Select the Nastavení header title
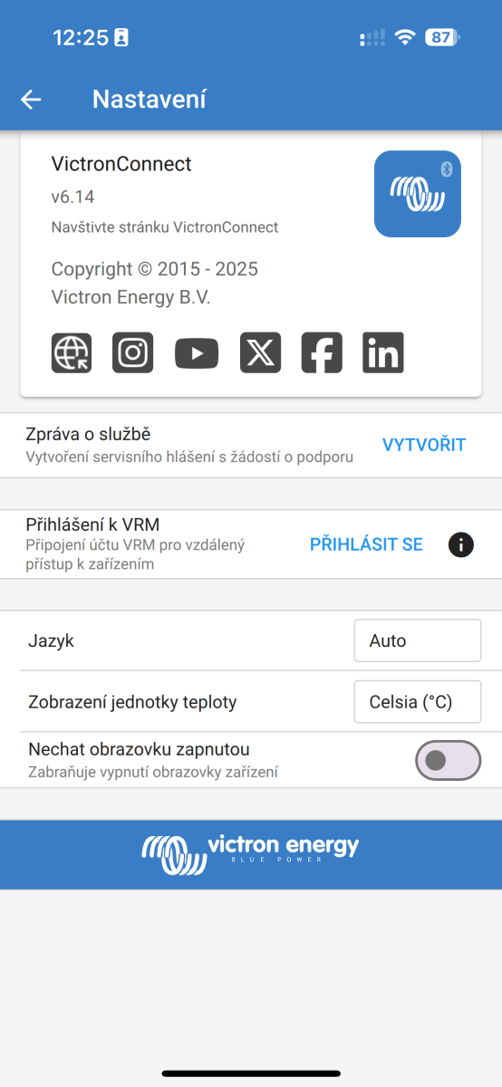 (150, 100)
